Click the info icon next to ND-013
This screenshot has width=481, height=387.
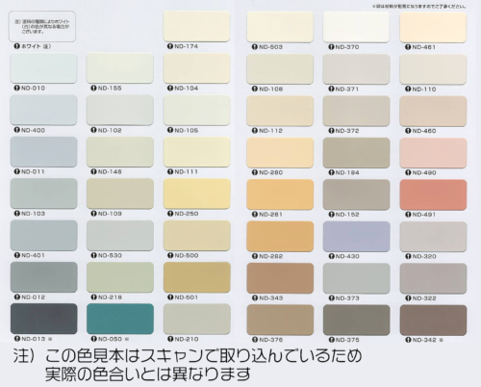(17, 339)
